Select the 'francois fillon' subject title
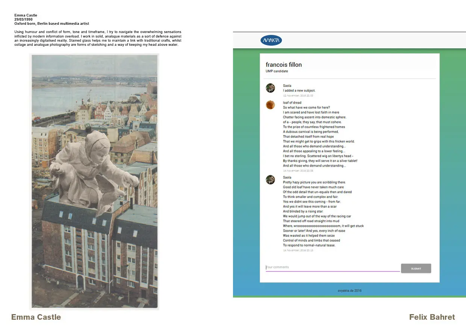466x328 pixels. tap(283, 65)
